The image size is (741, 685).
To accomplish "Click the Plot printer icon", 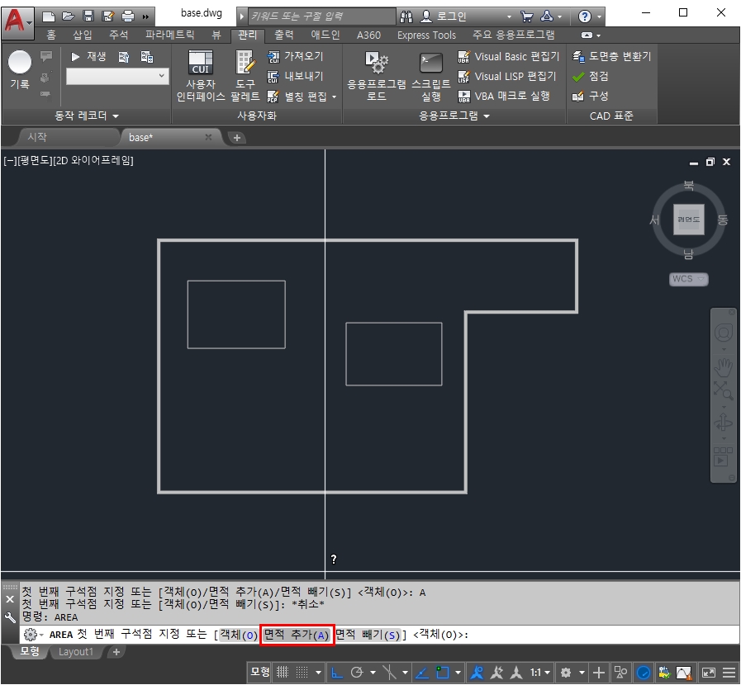I will [128, 17].
